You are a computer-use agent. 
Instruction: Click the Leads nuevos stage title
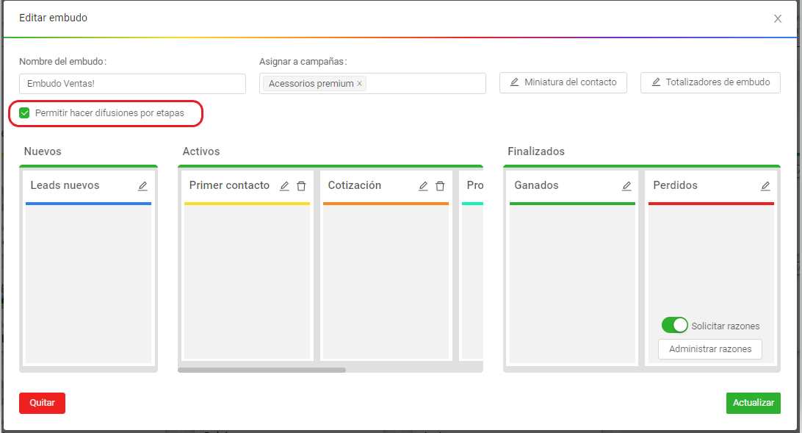pyautogui.click(x=65, y=185)
